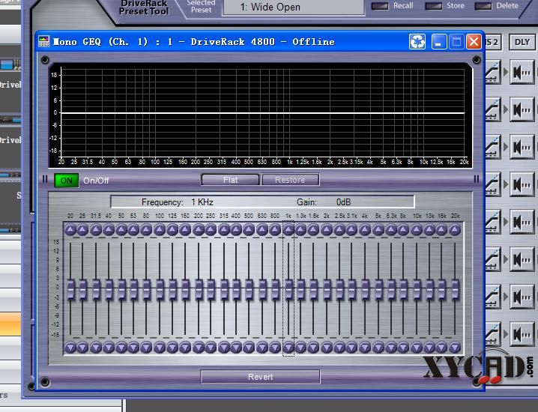Raise the 500 Hz band with up arrow
Viewport: 538px width, 412px height.
249,229
